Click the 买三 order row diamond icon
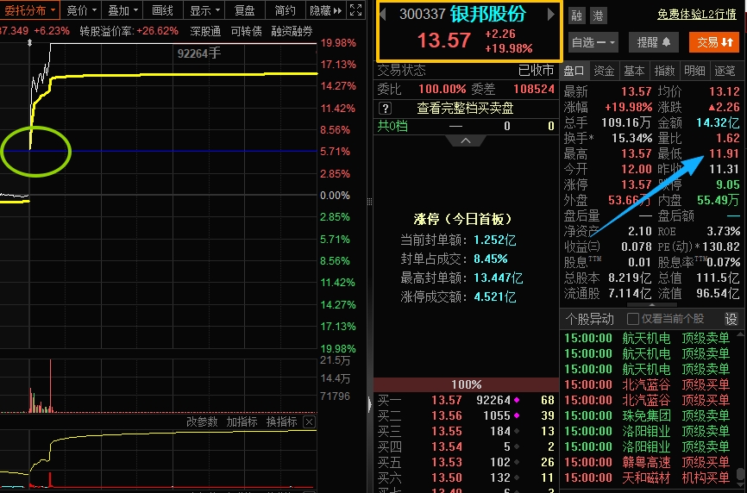 [517, 431]
